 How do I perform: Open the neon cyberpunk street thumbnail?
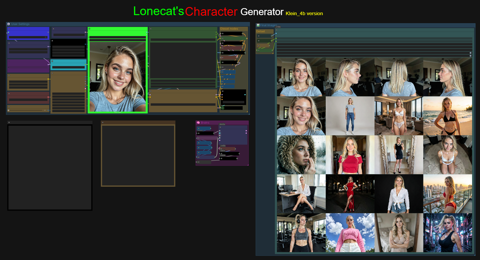pos(448,233)
